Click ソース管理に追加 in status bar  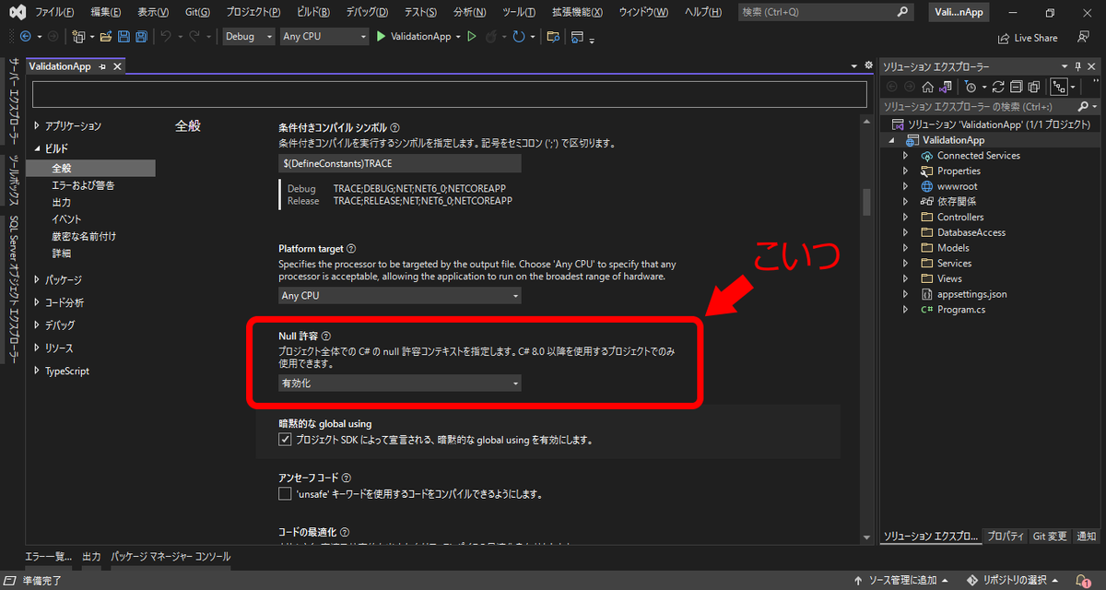(x=904, y=581)
